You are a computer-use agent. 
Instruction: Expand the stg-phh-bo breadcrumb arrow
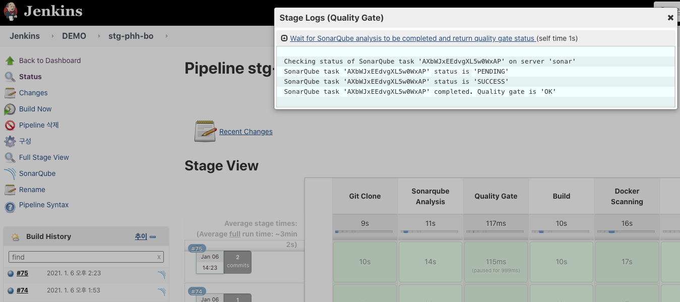tap(166, 36)
